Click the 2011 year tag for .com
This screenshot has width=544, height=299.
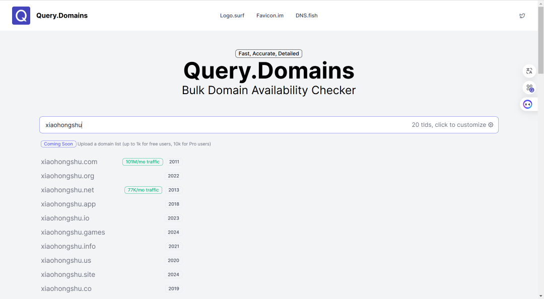pos(174,162)
